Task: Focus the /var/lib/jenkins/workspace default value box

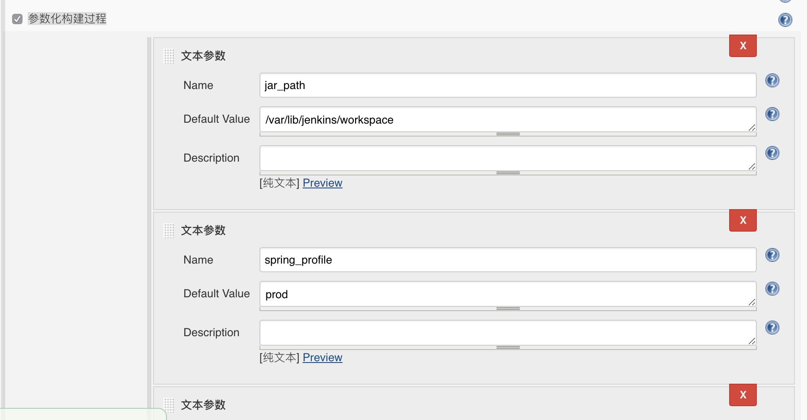Action: [x=508, y=120]
